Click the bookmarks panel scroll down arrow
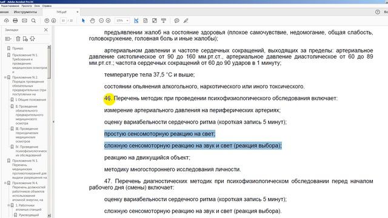The image size is (388, 218). click(49, 216)
